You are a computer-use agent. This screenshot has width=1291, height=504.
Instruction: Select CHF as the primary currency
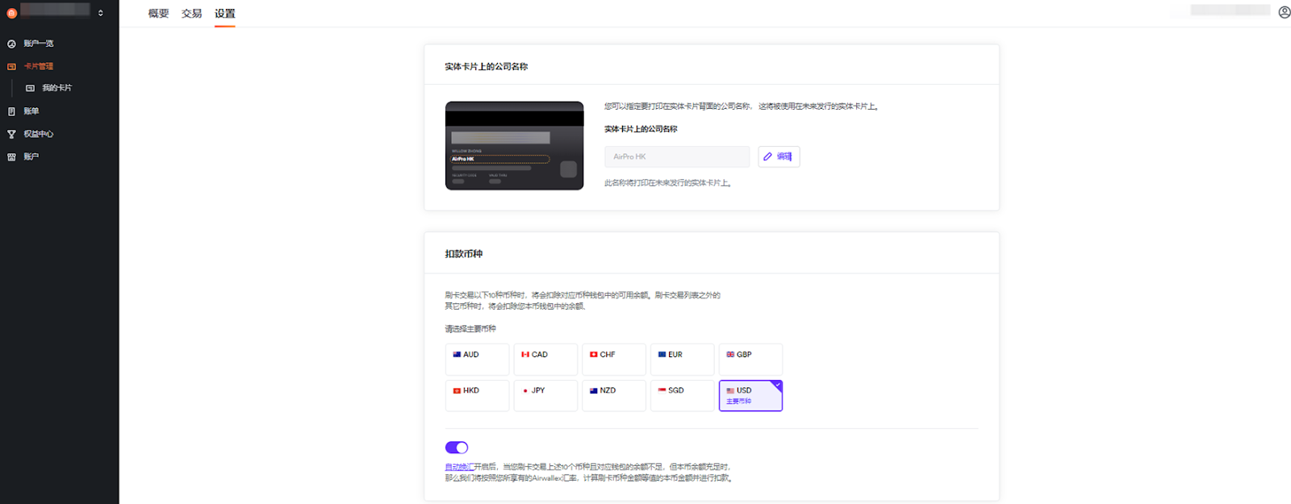point(614,360)
